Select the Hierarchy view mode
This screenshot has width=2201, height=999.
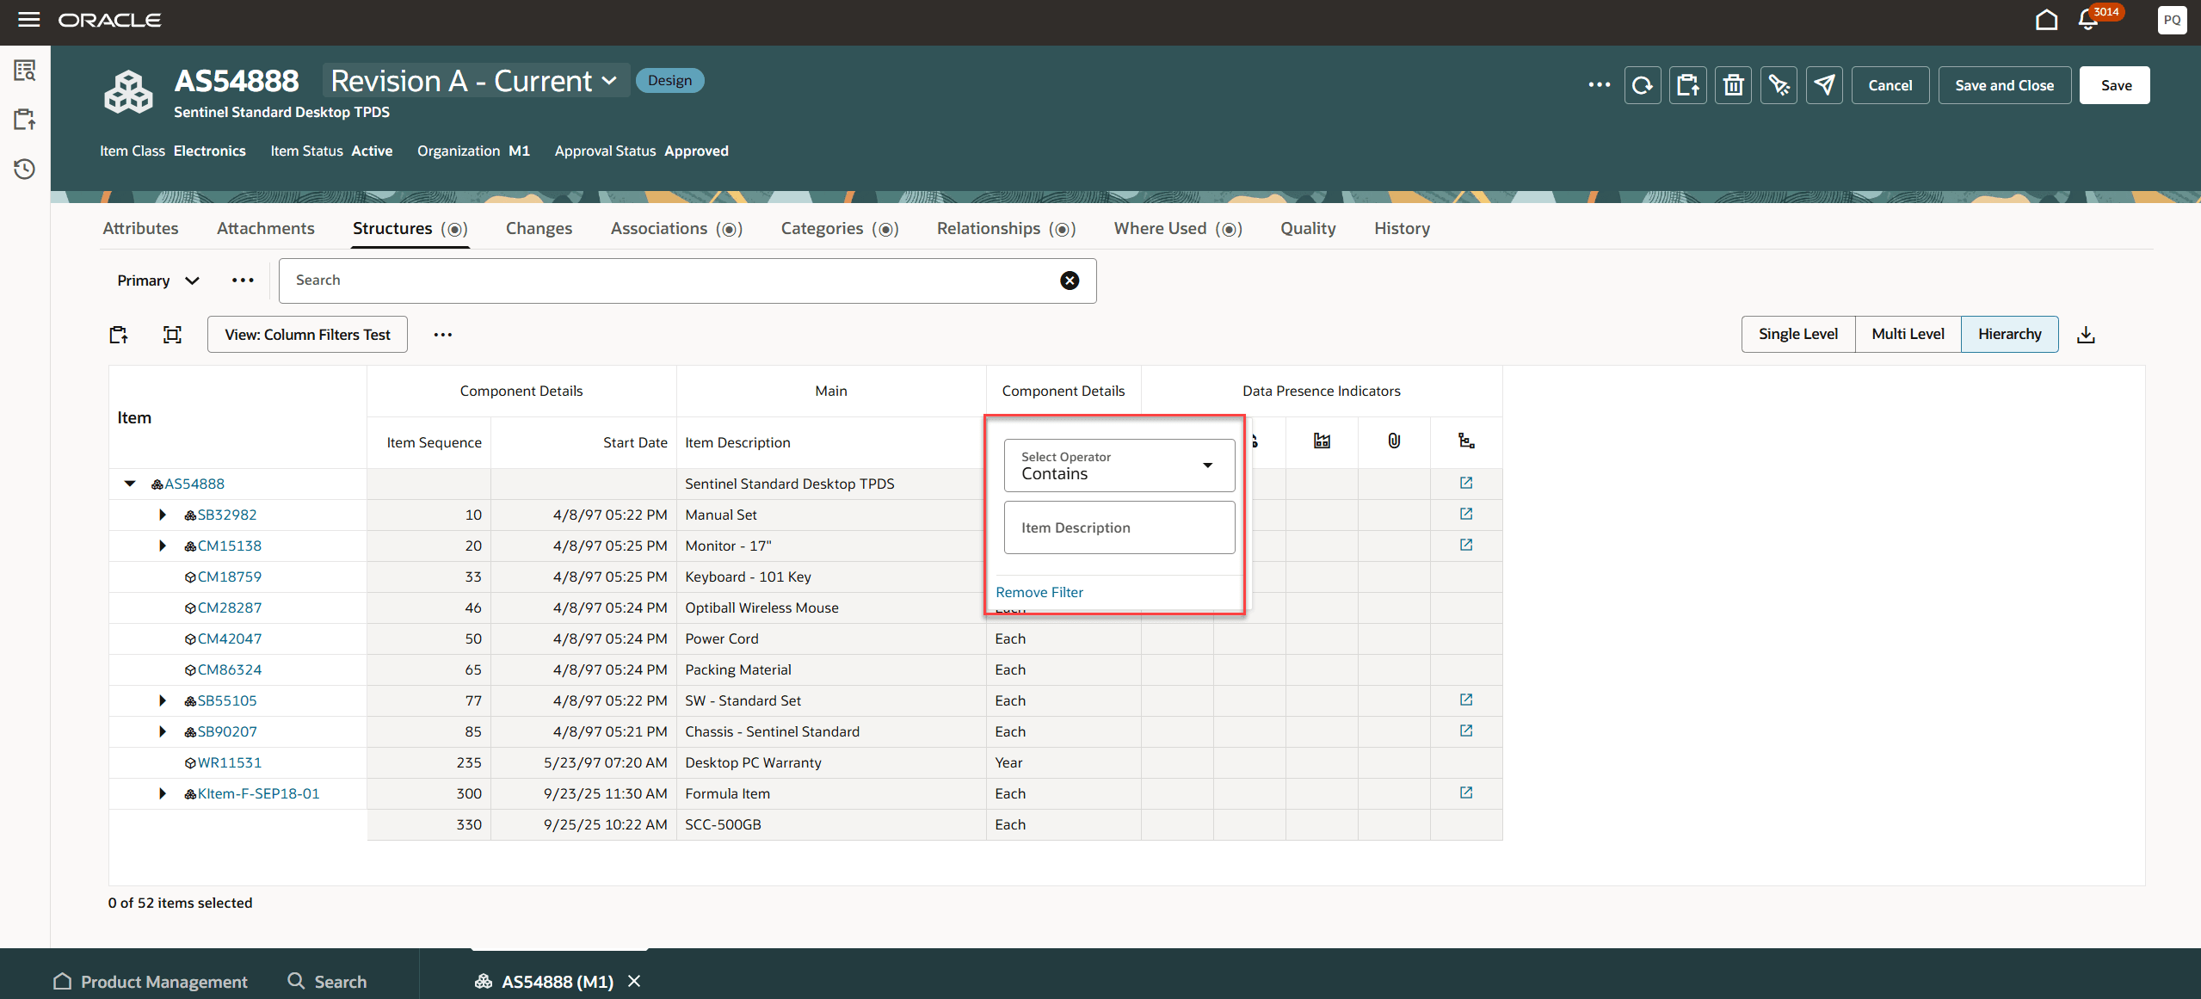pos(2010,334)
